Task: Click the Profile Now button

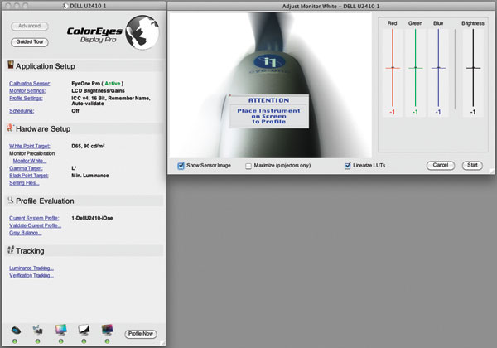Action: (x=141, y=334)
